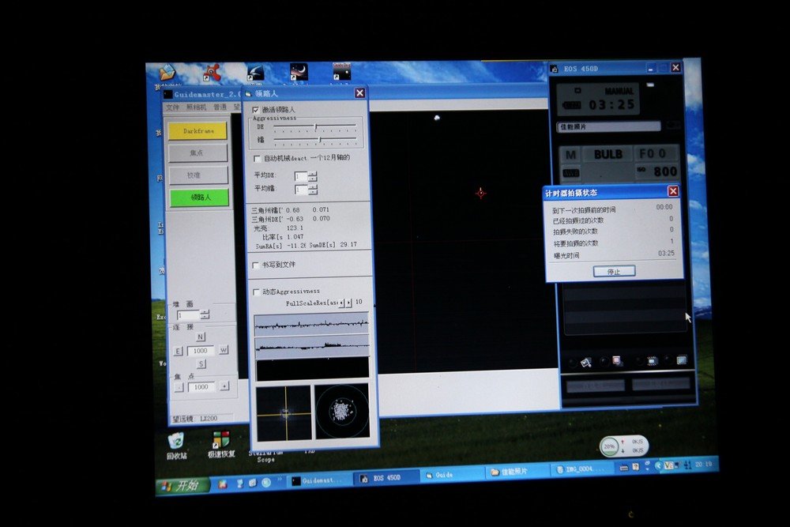Close the 领路人 dialog
This screenshot has height=527, width=790.
(x=359, y=93)
